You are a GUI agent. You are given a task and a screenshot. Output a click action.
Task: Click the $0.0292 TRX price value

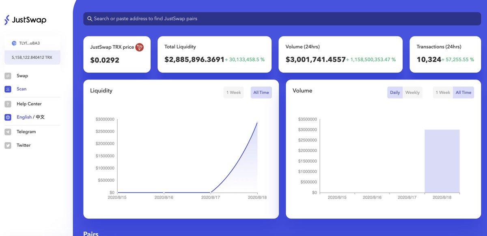[105, 60]
